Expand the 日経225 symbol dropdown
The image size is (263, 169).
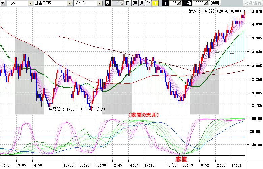[70, 3]
